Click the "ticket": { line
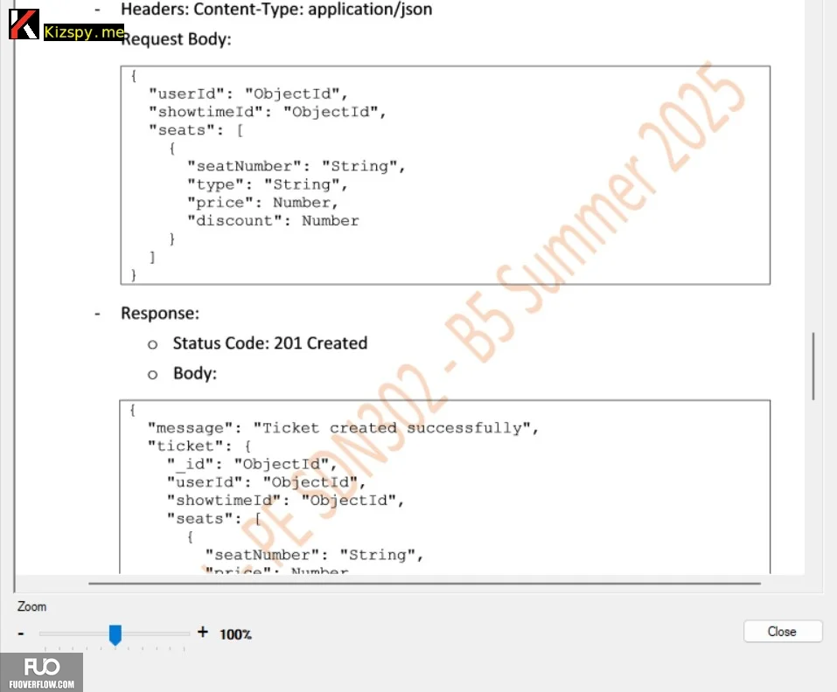 pos(199,446)
